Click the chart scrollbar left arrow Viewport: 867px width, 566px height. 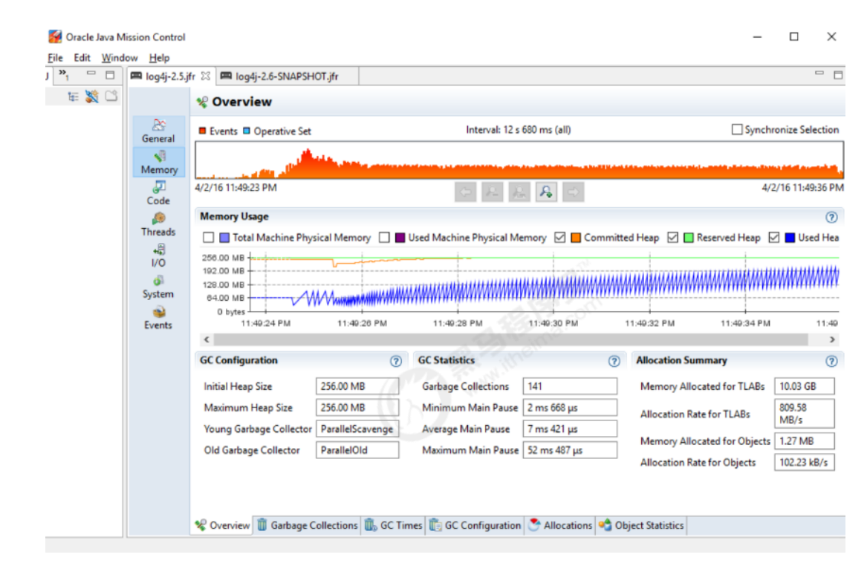click(207, 339)
